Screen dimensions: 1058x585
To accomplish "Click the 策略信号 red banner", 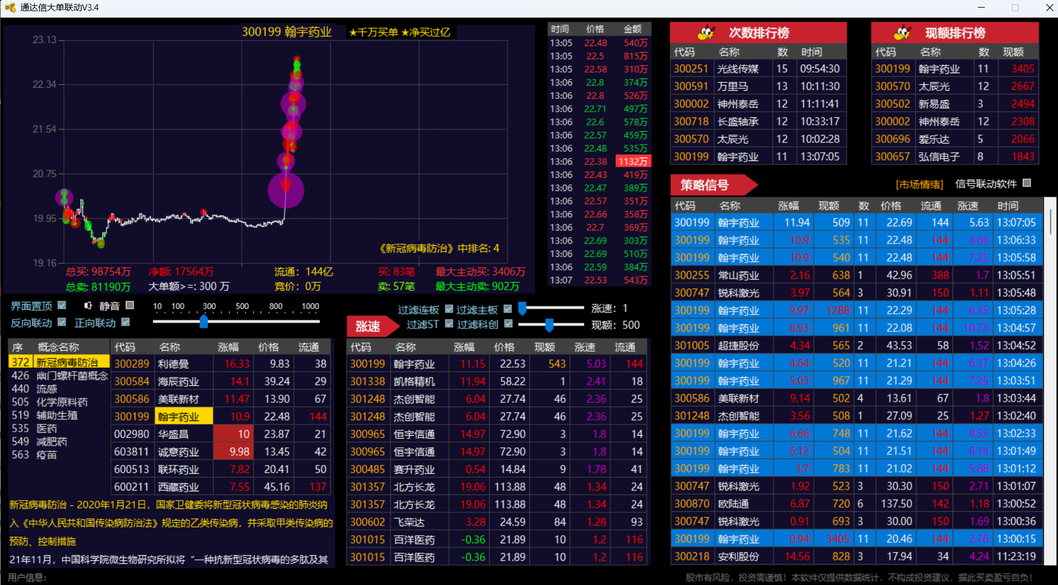I will (714, 185).
